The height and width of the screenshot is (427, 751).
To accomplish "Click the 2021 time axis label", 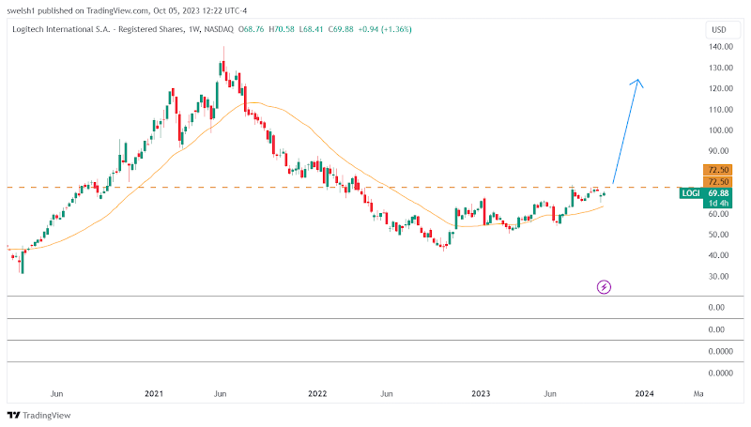I will pyautogui.click(x=154, y=393).
